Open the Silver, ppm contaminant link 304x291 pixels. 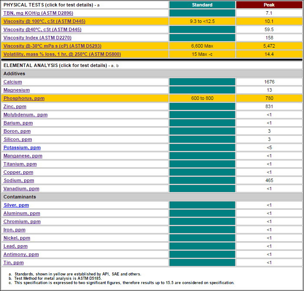point(16,205)
